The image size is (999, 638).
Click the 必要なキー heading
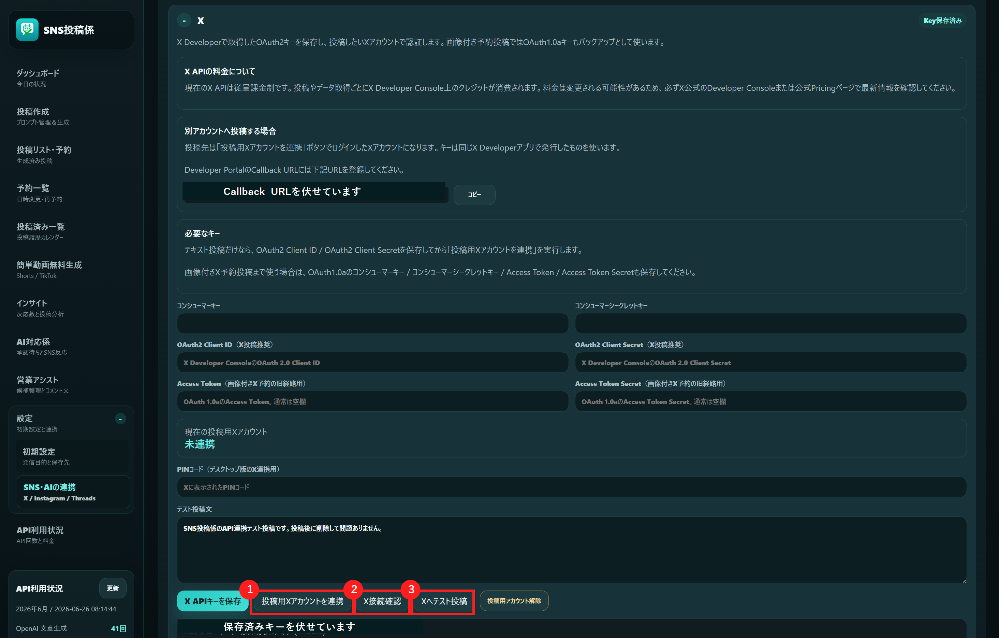coord(202,234)
